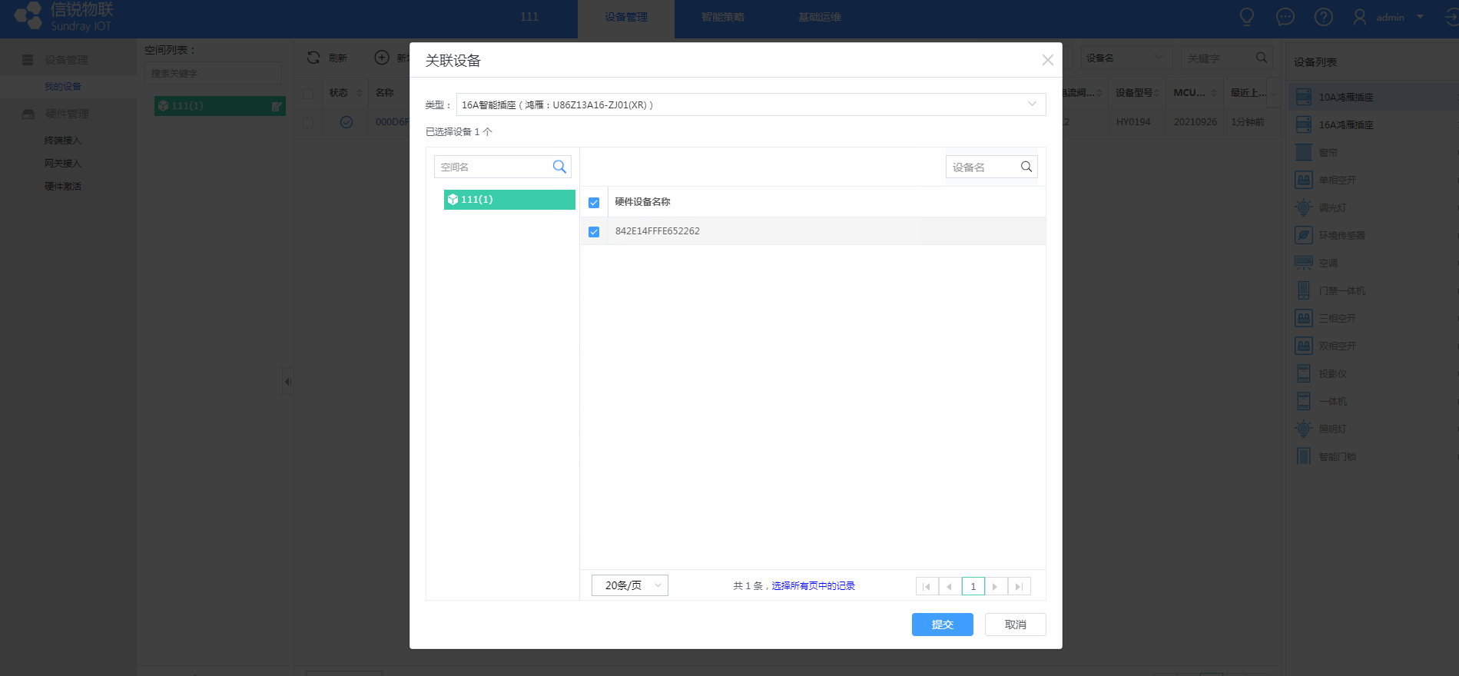Toggle the background table header checkbox
The image size is (1459, 676).
(308, 94)
